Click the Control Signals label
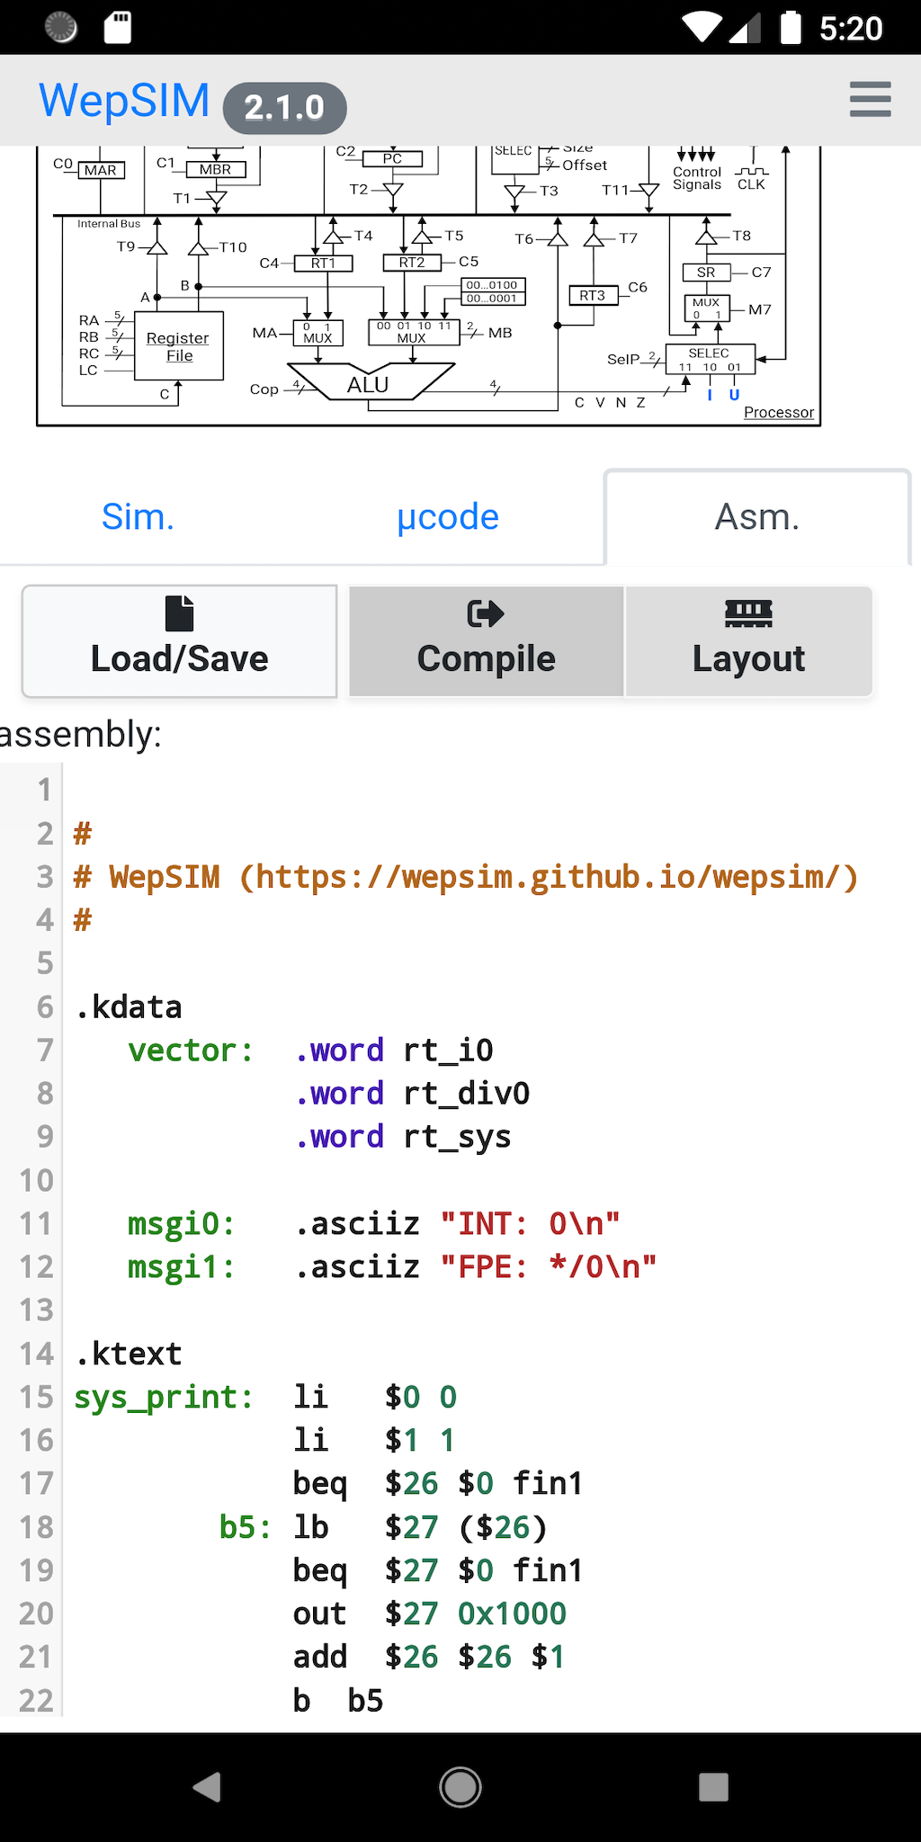 pos(697,177)
